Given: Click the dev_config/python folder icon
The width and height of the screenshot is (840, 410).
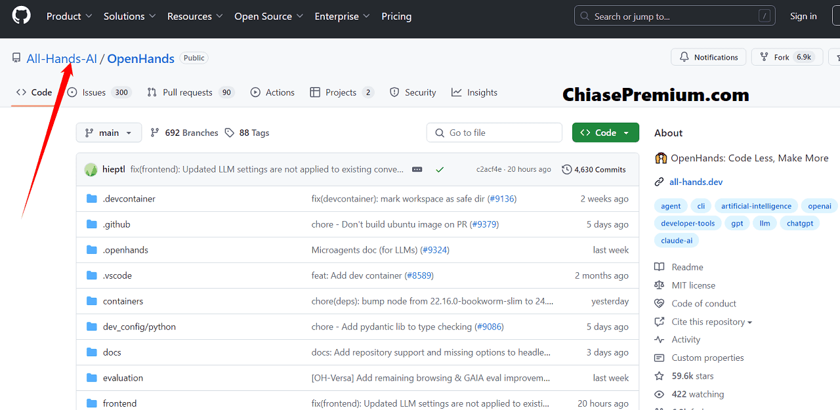Looking at the screenshot, I should pos(92,327).
